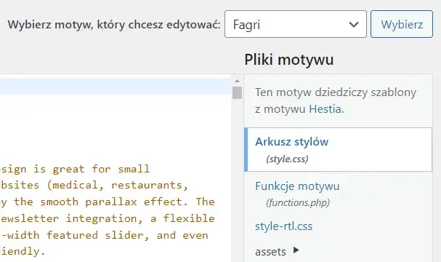Place cursor on 'newsletter integration' code line
This screenshot has width=441, height=262.
[x=107, y=218]
